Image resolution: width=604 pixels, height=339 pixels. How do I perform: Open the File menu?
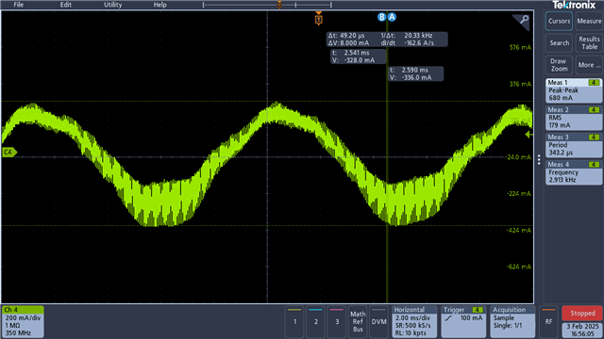coord(19,5)
